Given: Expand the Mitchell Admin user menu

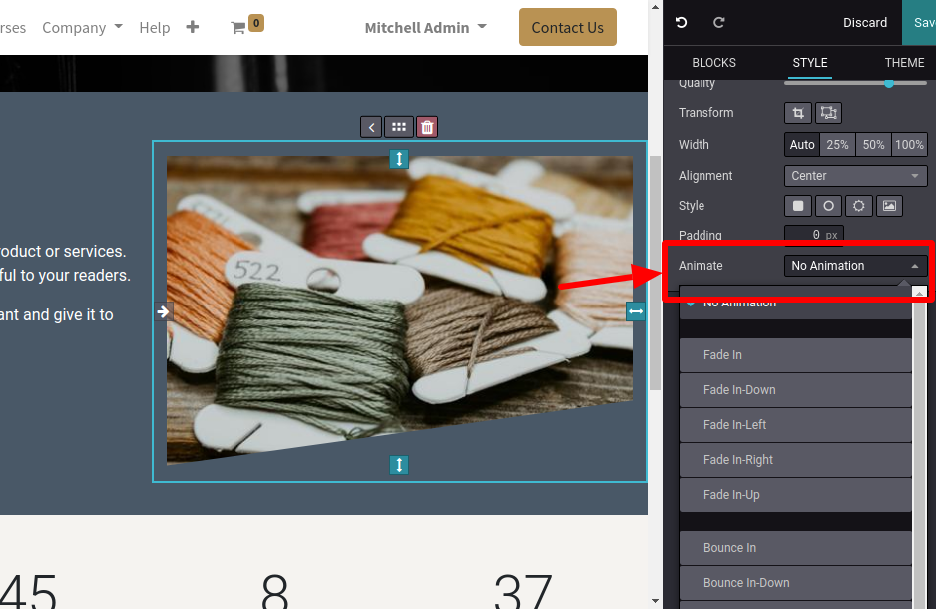Looking at the screenshot, I should coord(425,28).
